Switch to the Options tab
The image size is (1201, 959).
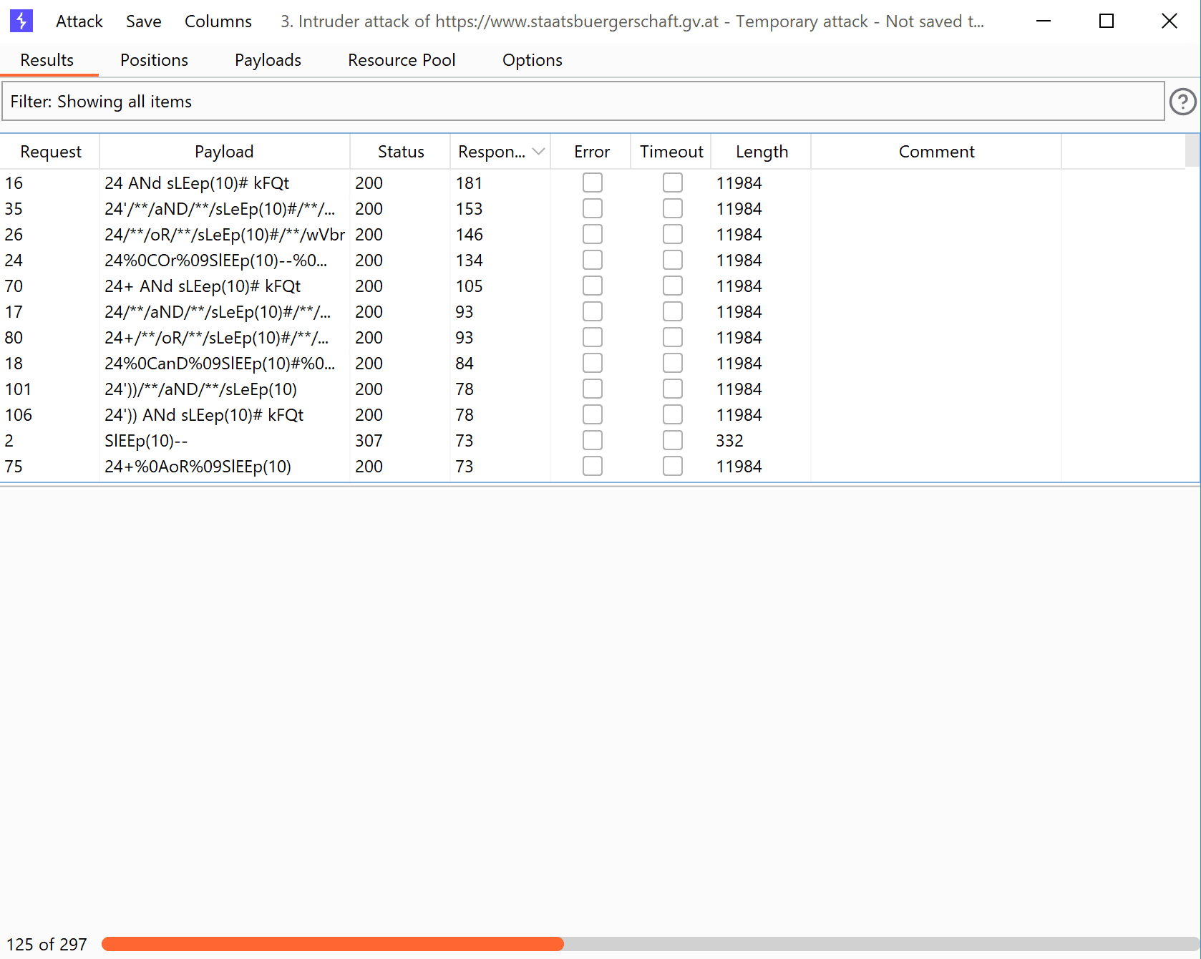coord(533,60)
